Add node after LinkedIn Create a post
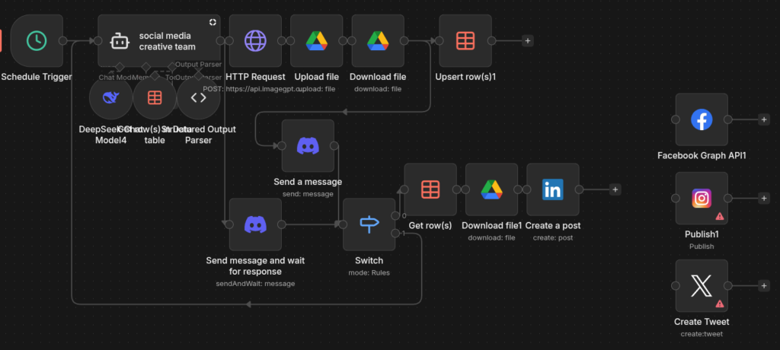 pos(615,189)
